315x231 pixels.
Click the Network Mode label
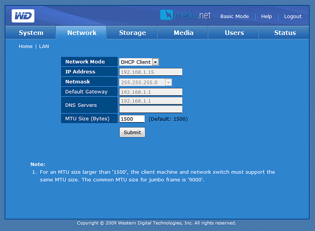(85, 62)
